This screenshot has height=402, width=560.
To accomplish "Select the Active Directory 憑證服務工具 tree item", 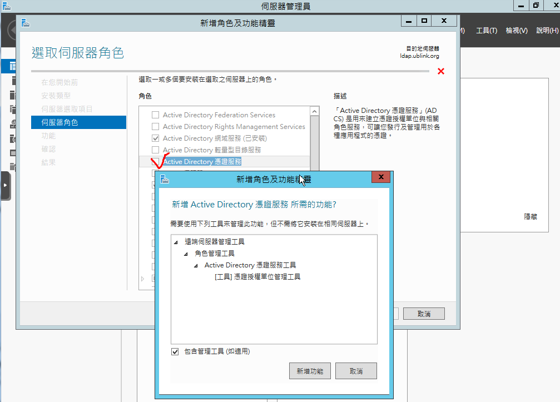I will [x=250, y=265].
